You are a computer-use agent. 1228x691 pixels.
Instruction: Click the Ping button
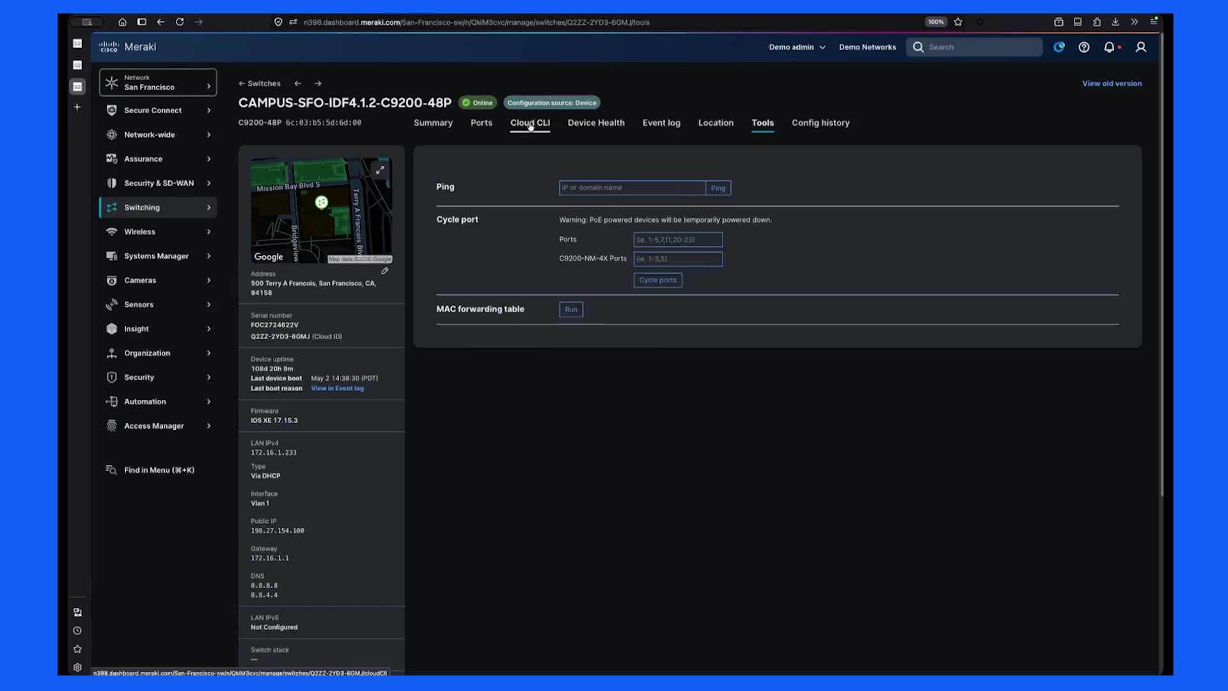click(718, 188)
